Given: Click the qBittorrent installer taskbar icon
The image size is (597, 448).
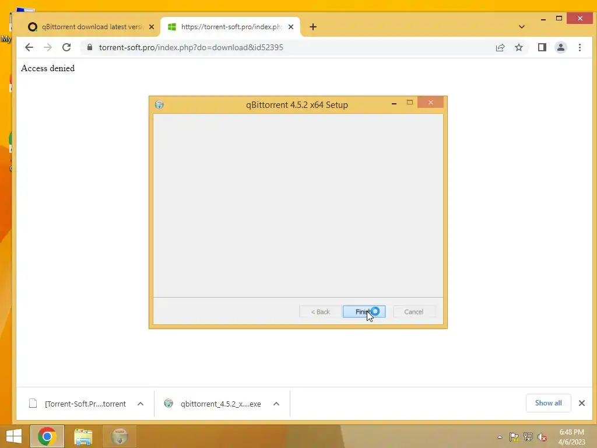Looking at the screenshot, I should click(119, 436).
